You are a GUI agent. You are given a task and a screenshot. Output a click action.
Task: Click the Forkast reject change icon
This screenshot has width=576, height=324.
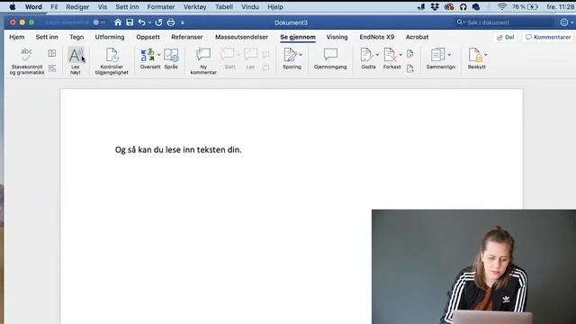(390, 55)
